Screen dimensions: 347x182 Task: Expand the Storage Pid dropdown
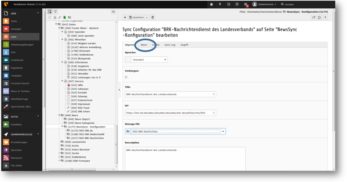point(223,131)
